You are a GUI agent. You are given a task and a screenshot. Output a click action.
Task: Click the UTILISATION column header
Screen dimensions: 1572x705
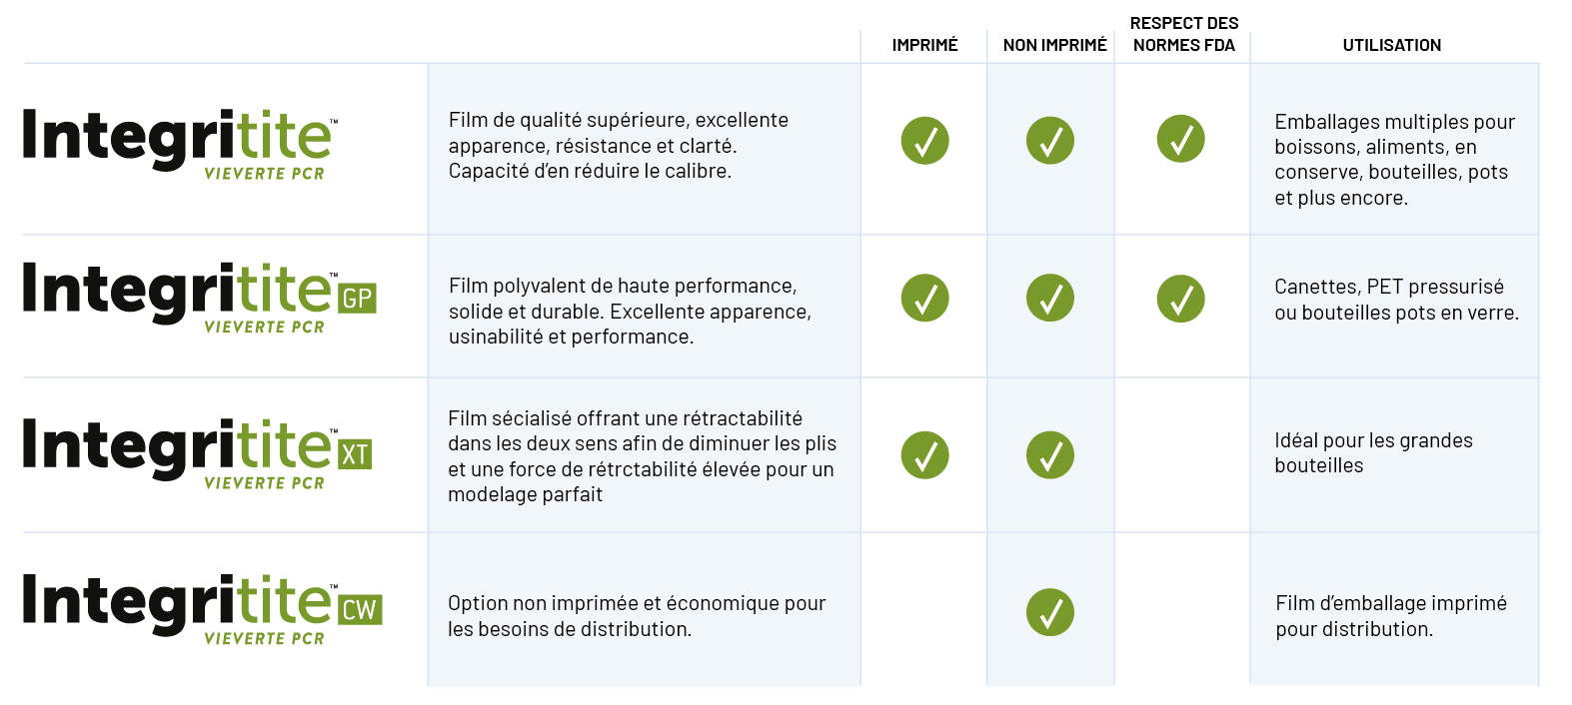click(x=1391, y=45)
